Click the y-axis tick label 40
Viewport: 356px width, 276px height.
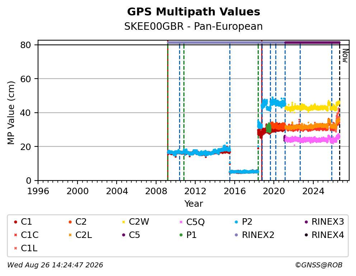(x=25, y=113)
